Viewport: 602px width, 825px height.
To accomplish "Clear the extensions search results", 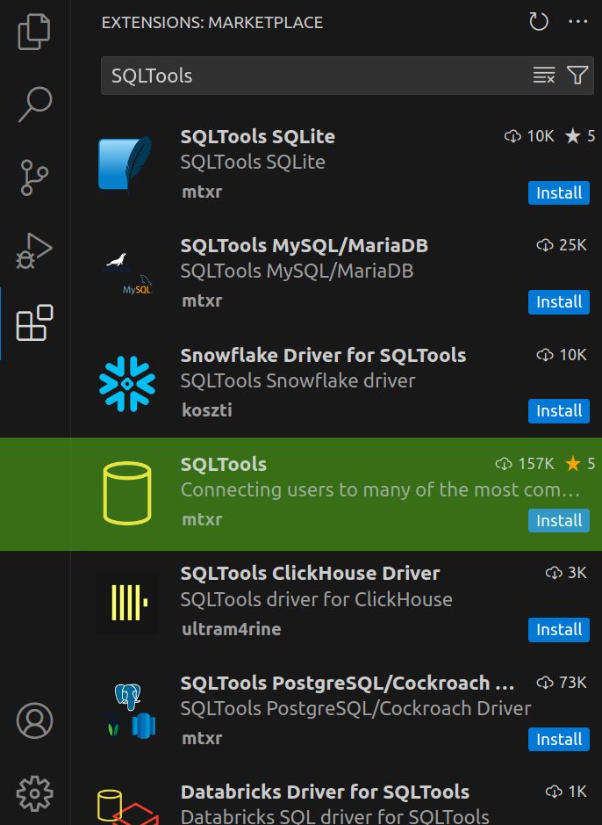I will click(544, 76).
